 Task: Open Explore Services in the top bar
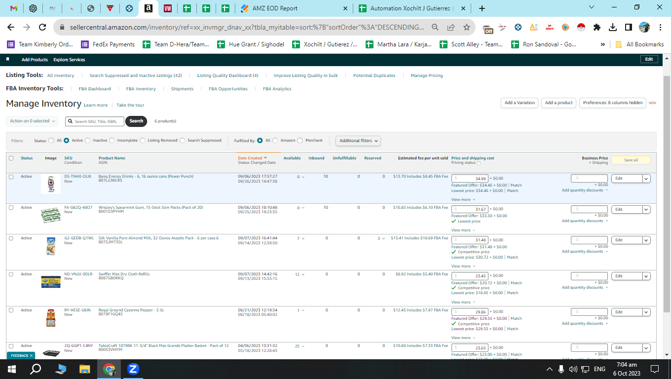69,60
